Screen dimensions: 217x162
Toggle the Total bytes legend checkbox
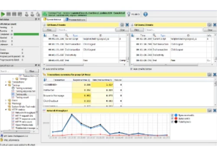click(x=172, y=122)
